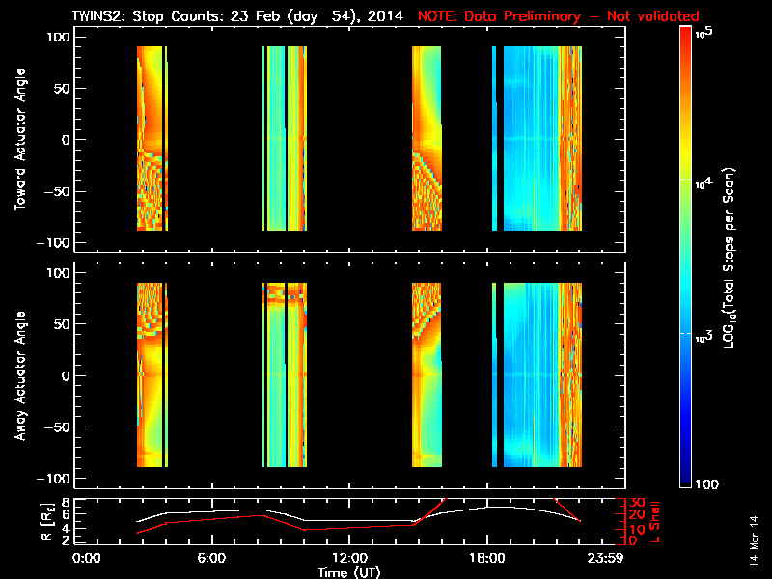Click the 'Time (UT)' axis title
The height and width of the screenshot is (579, 772).
349,572
